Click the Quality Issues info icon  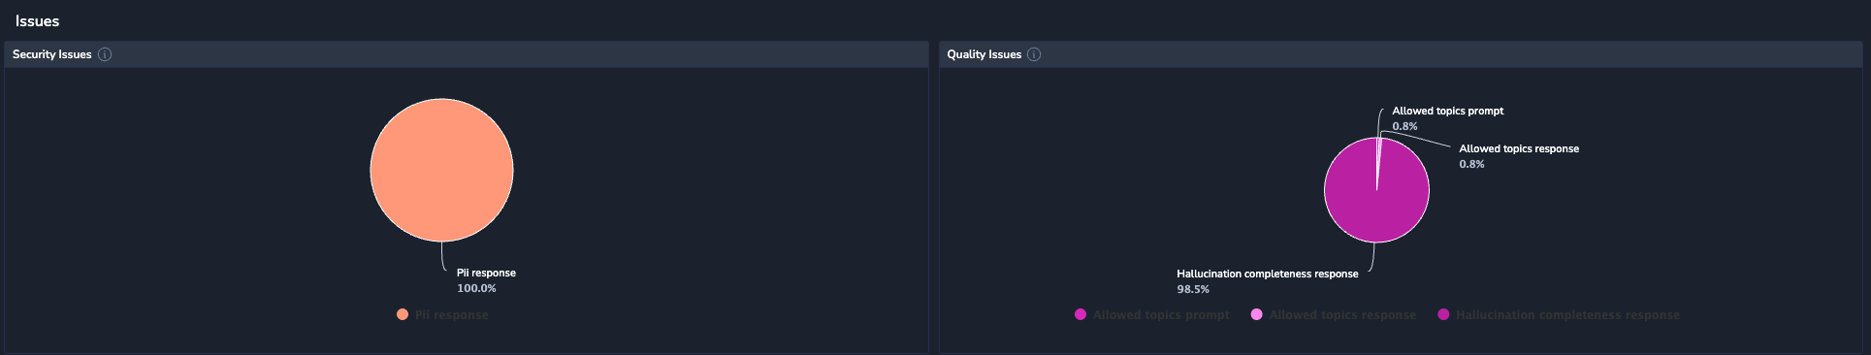1034,54
